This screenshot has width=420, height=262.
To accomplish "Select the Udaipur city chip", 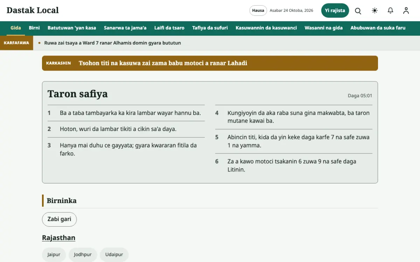I will pyautogui.click(x=114, y=255).
